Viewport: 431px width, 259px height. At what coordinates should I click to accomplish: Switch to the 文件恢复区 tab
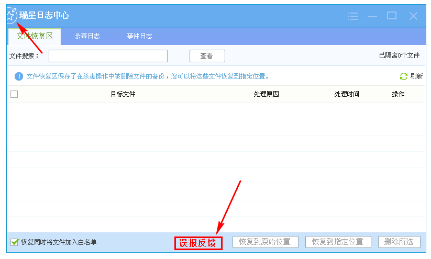[35, 36]
